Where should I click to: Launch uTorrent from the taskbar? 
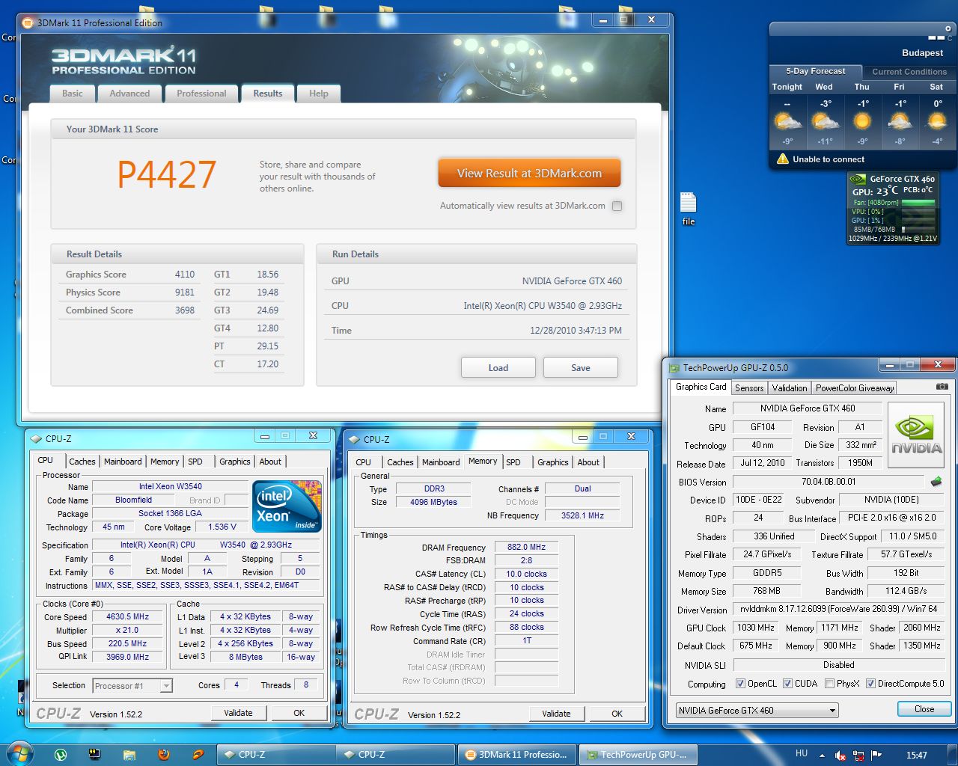tap(61, 755)
